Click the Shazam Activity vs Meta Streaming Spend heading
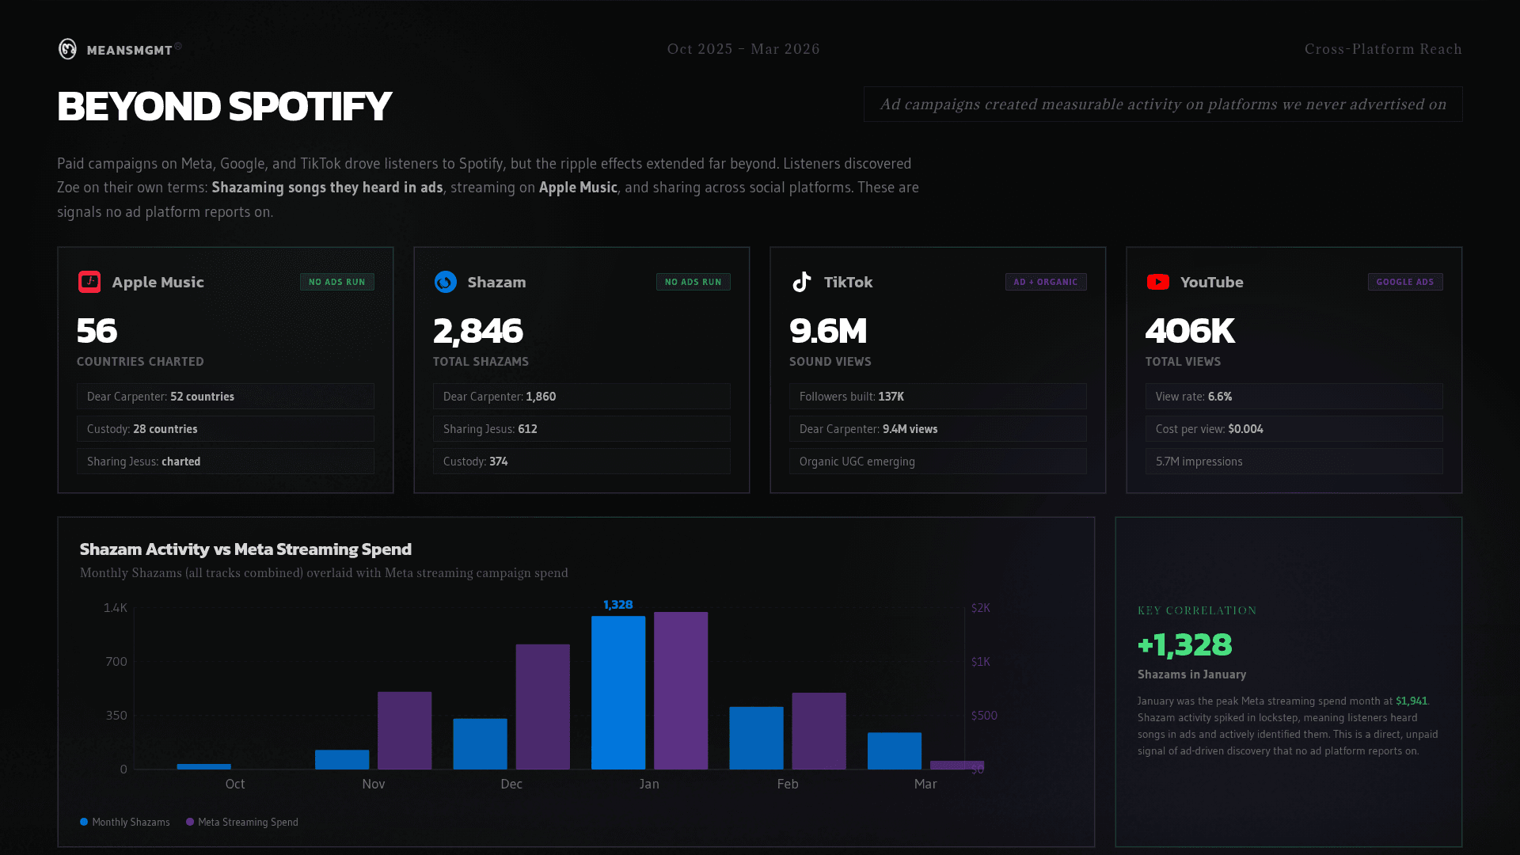This screenshot has height=855, width=1520. pyautogui.click(x=245, y=549)
